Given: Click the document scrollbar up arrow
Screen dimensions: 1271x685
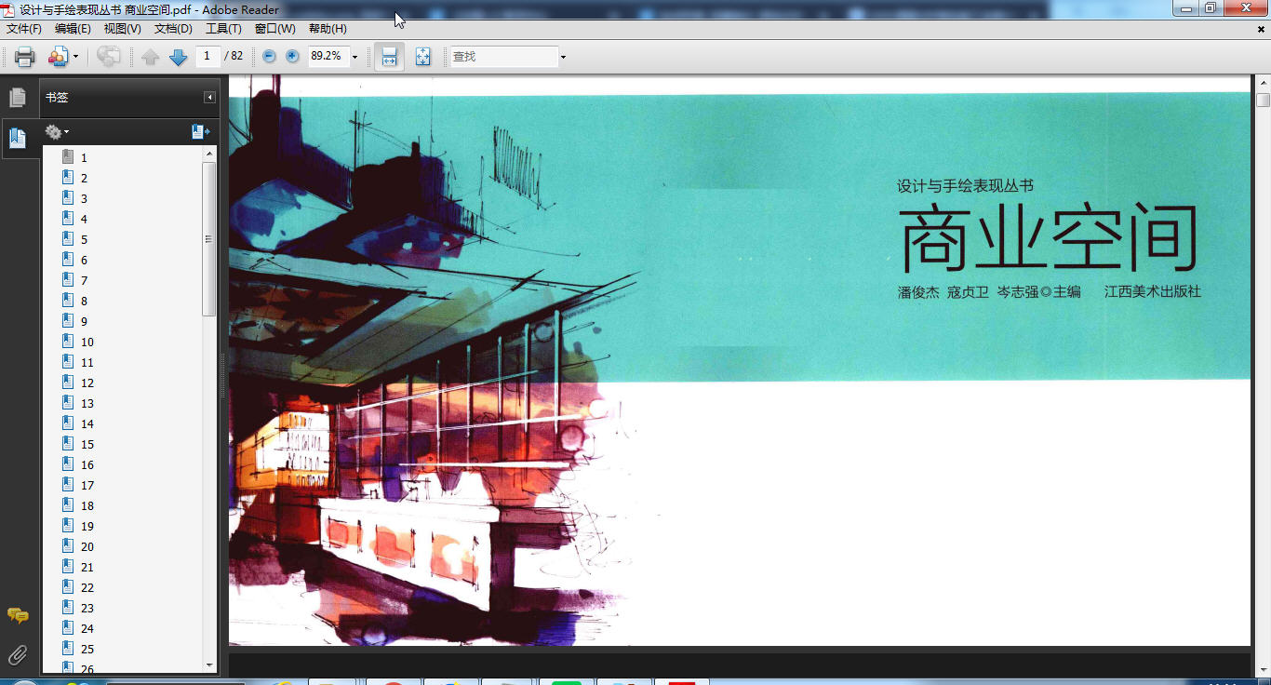Looking at the screenshot, I should click(x=1263, y=83).
